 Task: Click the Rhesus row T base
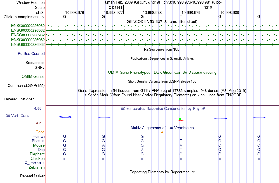point(181,141)
